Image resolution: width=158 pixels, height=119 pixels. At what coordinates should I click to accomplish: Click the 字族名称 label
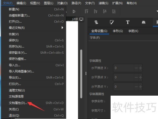(98, 101)
